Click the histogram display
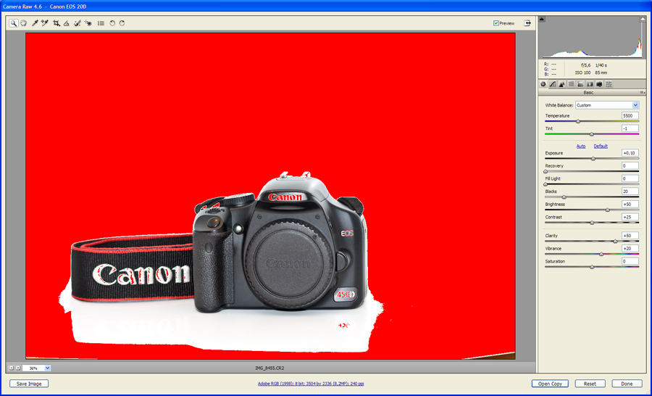 (x=592, y=37)
